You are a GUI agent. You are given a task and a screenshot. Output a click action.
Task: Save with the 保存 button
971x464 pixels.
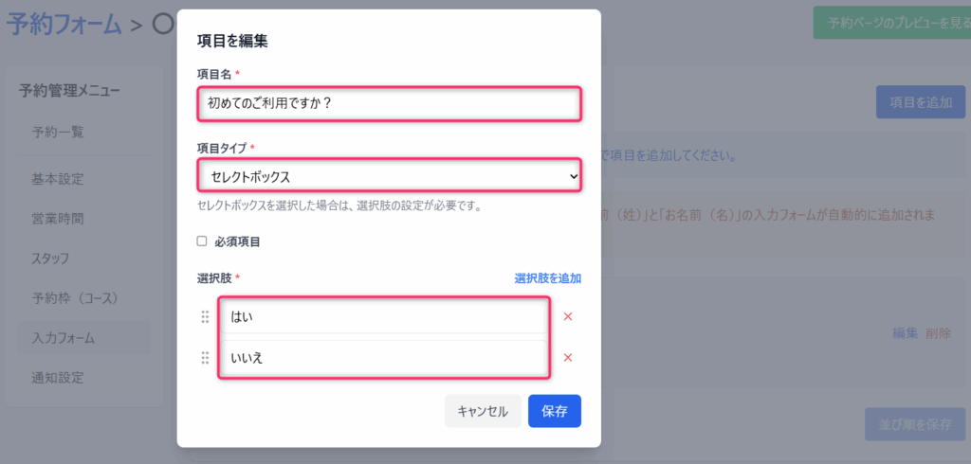(x=554, y=411)
